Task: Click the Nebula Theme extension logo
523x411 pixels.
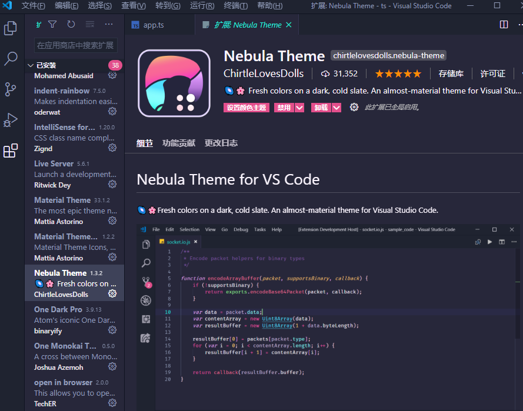Action: coord(174,83)
